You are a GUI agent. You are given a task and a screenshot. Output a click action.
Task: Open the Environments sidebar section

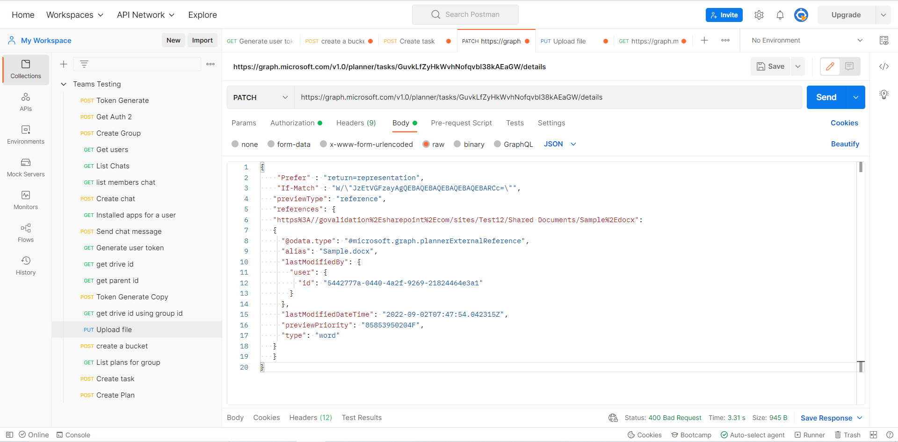point(26,135)
